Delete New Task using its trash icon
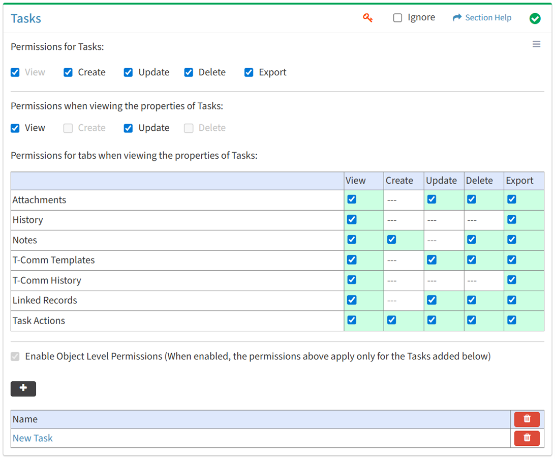555x459 pixels. tap(527, 438)
